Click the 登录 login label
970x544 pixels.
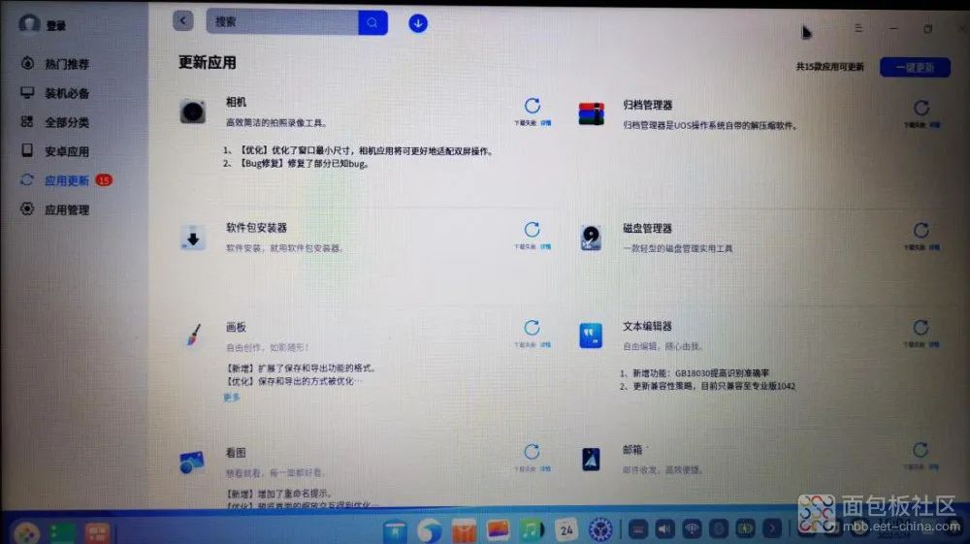tap(56, 26)
